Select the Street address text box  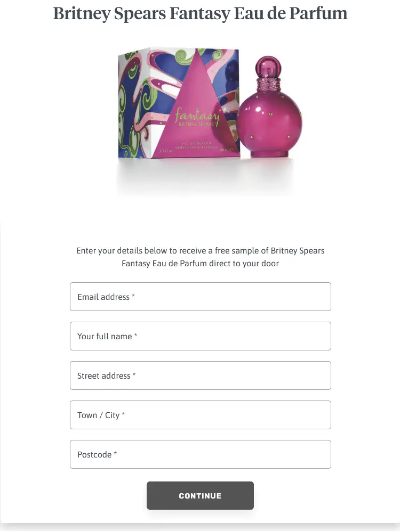(x=201, y=375)
